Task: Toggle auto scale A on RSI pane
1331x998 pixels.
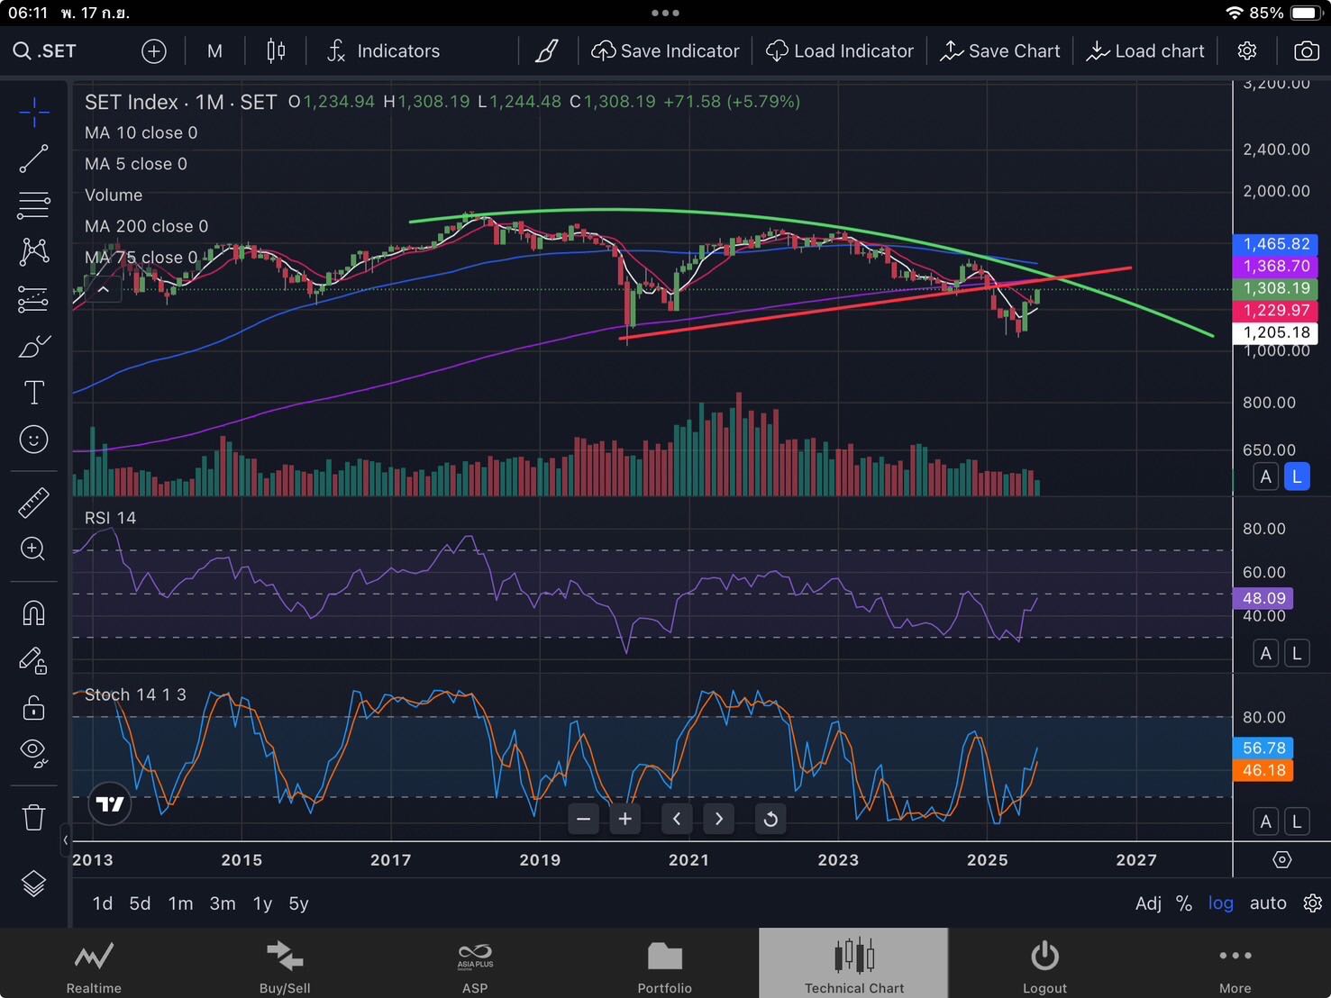Action: click(x=1266, y=653)
